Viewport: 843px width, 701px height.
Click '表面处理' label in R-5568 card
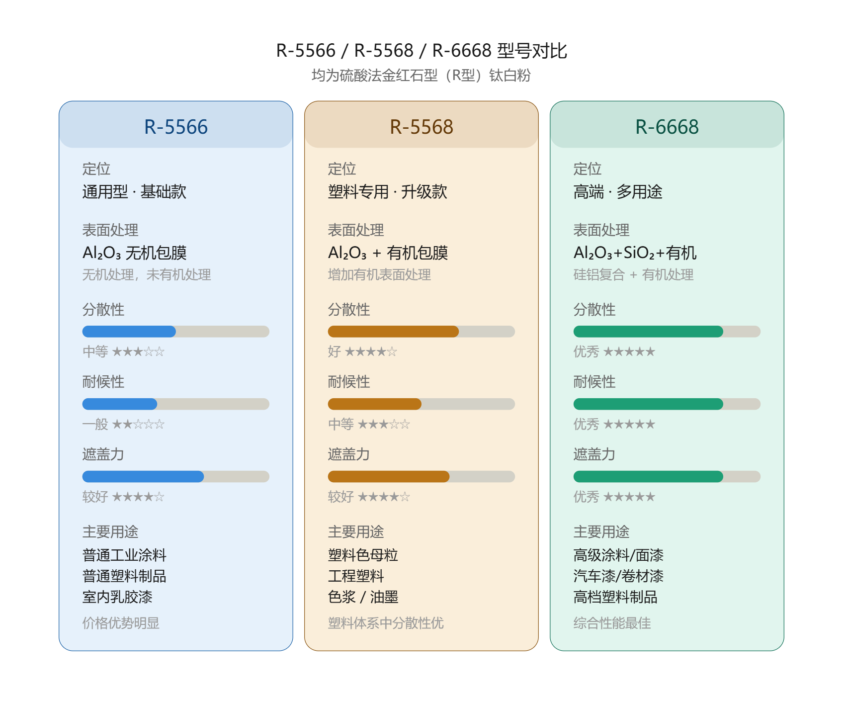click(356, 230)
